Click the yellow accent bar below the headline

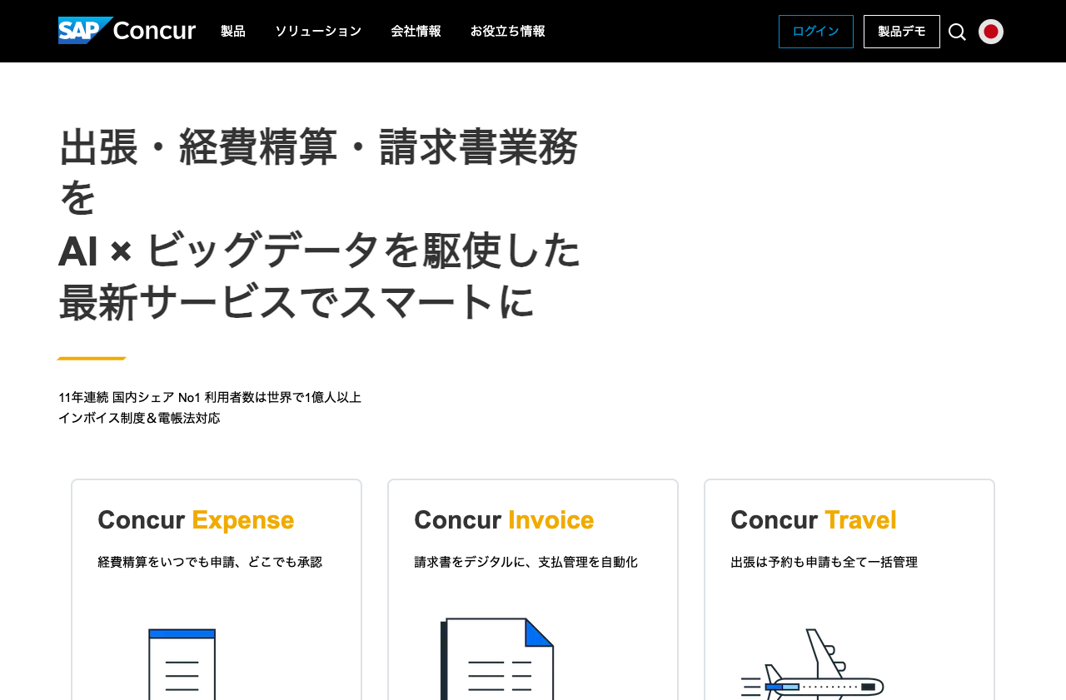click(92, 360)
